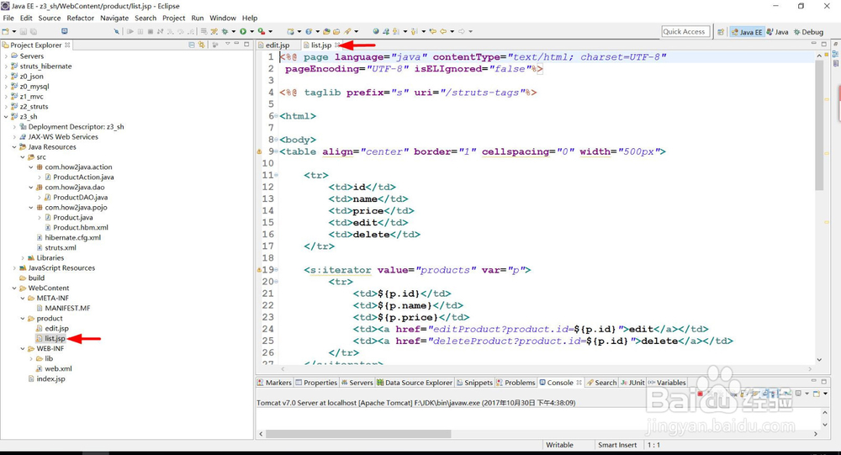Open the Project menu
Image resolution: width=841 pixels, height=455 pixels.
174,18
